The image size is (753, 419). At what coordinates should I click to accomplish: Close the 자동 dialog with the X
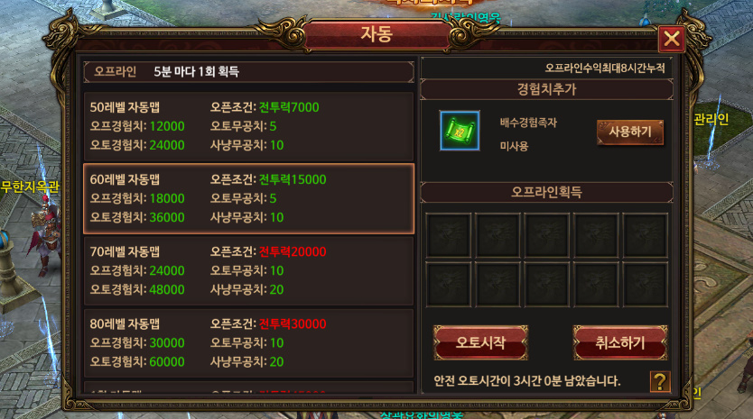[x=672, y=39]
